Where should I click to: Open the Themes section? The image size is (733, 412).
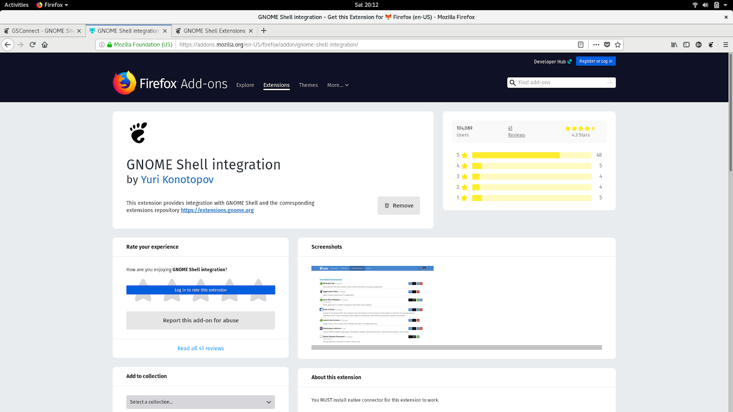pyautogui.click(x=308, y=85)
